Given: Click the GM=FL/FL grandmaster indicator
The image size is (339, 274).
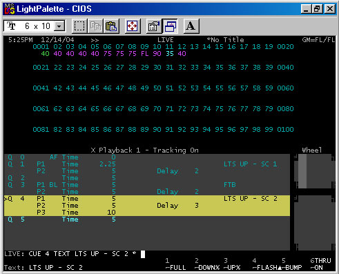Looking at the screenshot, I should [318, 40].
